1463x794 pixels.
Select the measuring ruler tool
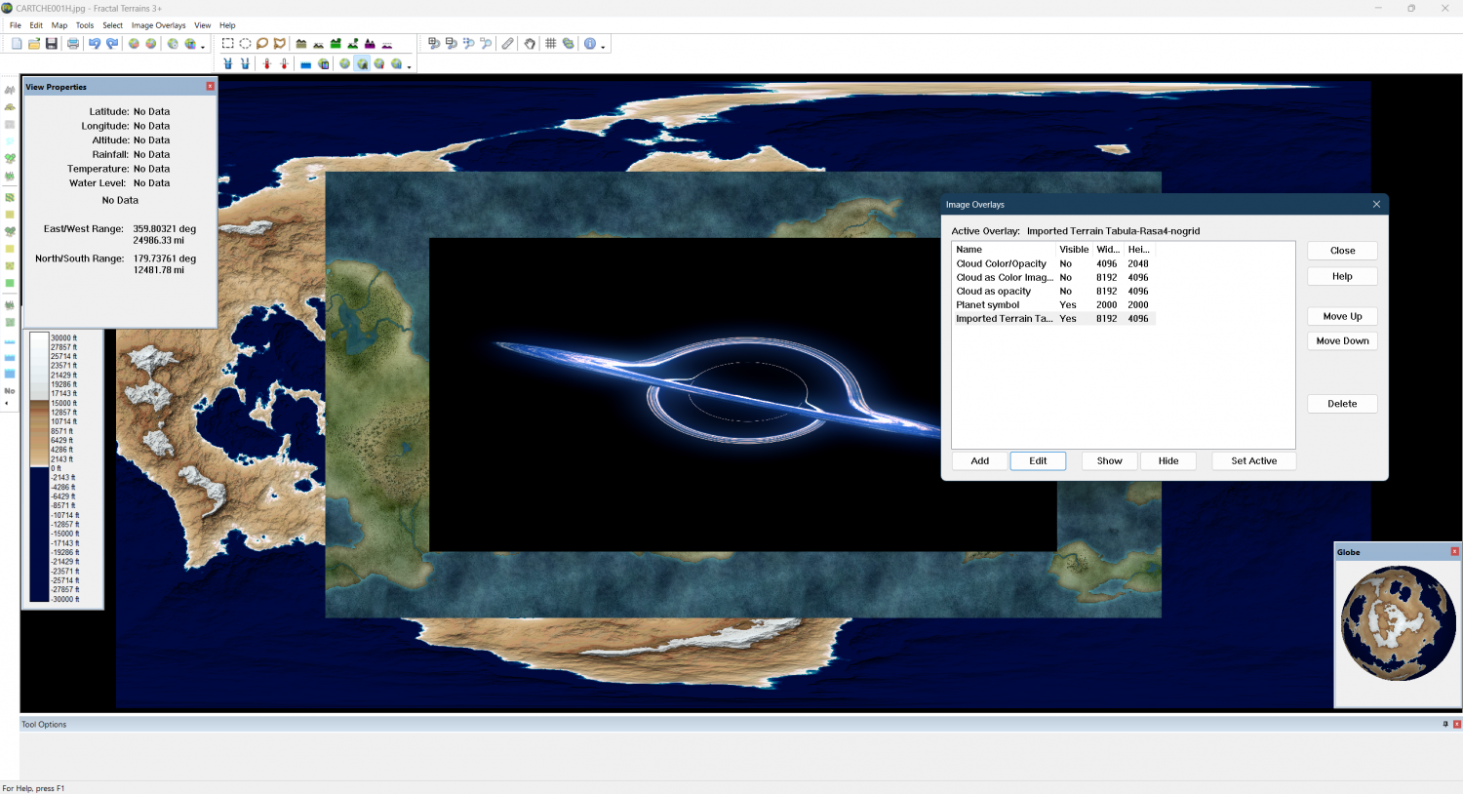508,44
